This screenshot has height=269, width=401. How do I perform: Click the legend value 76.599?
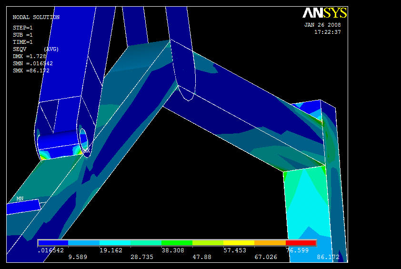point(297,250)
